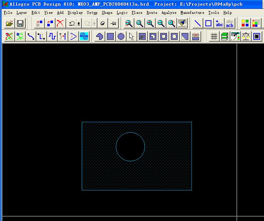Open the Edit menu
The image size is (264, 221).
coord(36,13)
